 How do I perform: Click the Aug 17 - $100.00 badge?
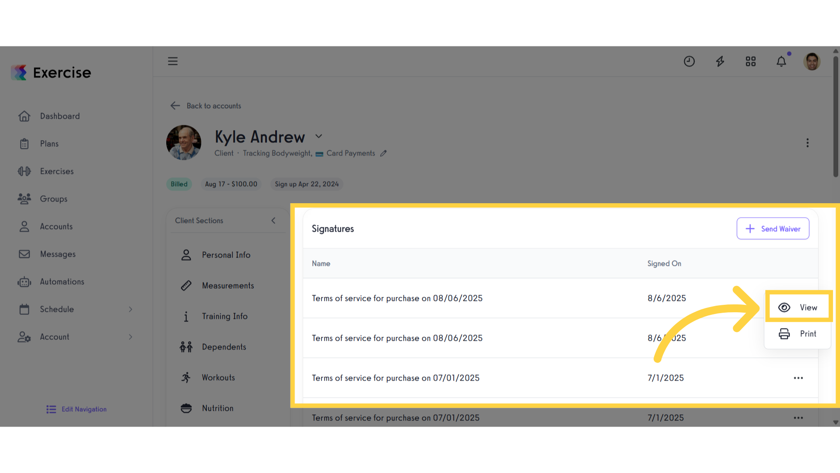tap(231, 184)
